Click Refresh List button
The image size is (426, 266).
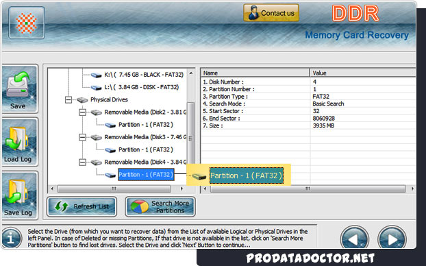tap(82, 207)
